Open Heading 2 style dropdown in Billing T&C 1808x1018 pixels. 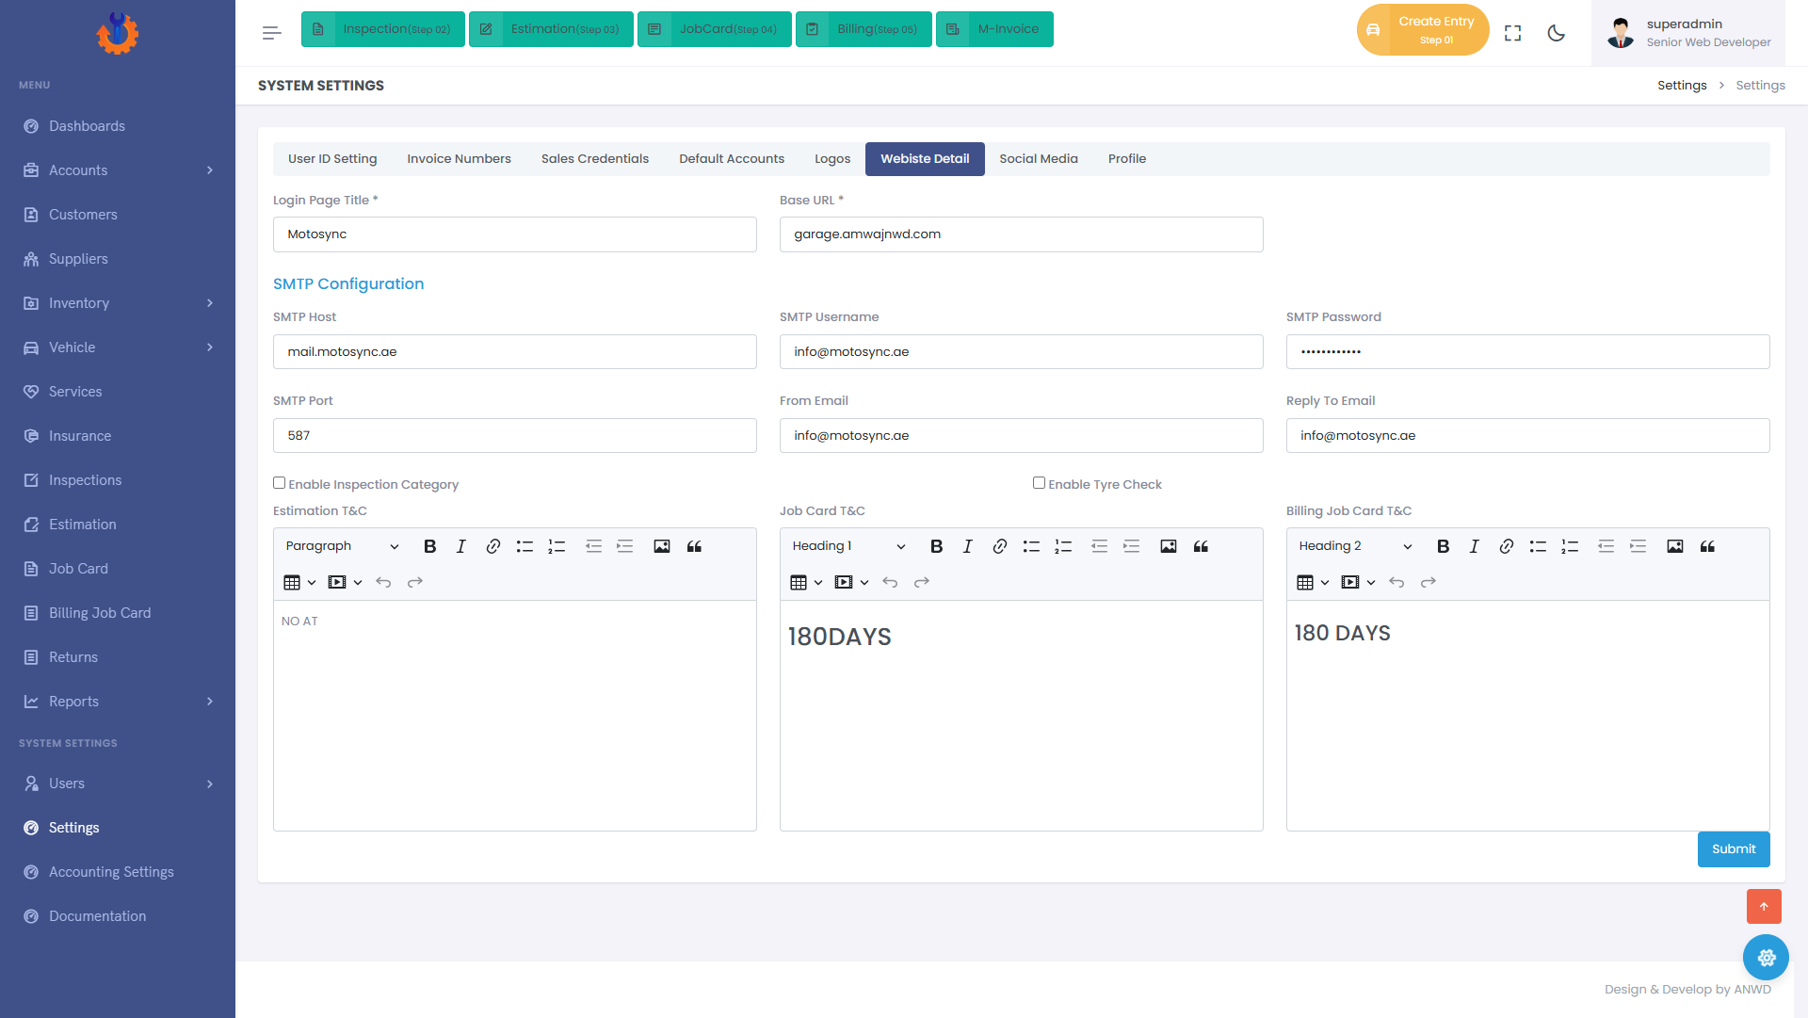click(1356, 546)
